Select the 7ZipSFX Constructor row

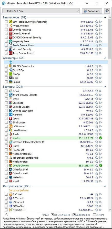(56, 66)
